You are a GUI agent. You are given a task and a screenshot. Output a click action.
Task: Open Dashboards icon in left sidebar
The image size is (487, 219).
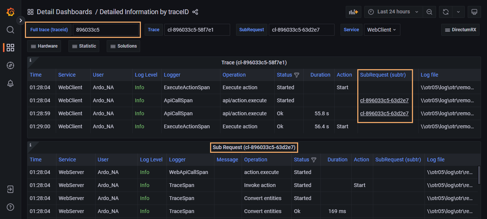[x=10, y=48]
